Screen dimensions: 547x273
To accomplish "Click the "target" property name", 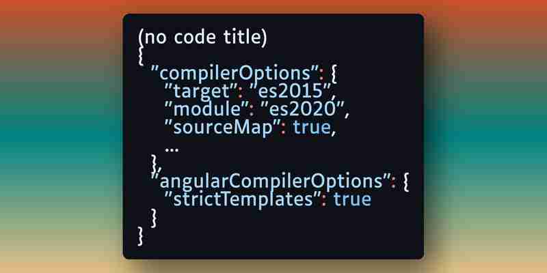I will 203,91.
